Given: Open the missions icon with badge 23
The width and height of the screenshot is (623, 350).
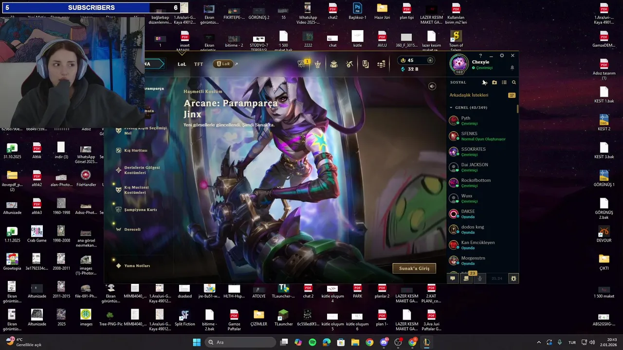Looking at the screenshot, I should pyautogui.click(x=466, y=278).
